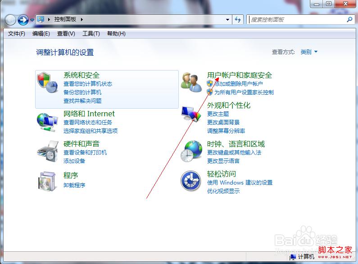Click 备份您的计算机 link
Viewport: 358px width, 264px height.
(x=82, y=92)
